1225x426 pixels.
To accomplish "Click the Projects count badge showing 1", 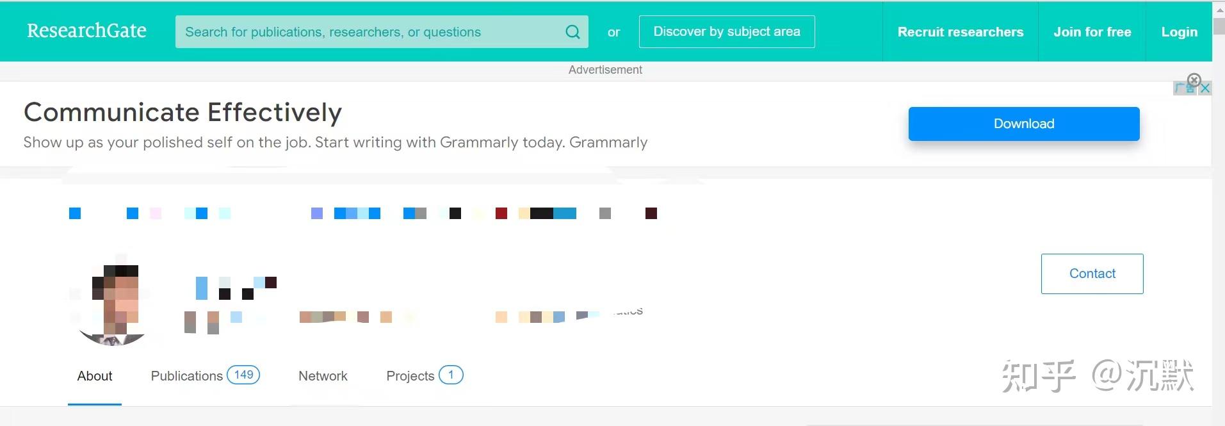I will pos(451,375).
